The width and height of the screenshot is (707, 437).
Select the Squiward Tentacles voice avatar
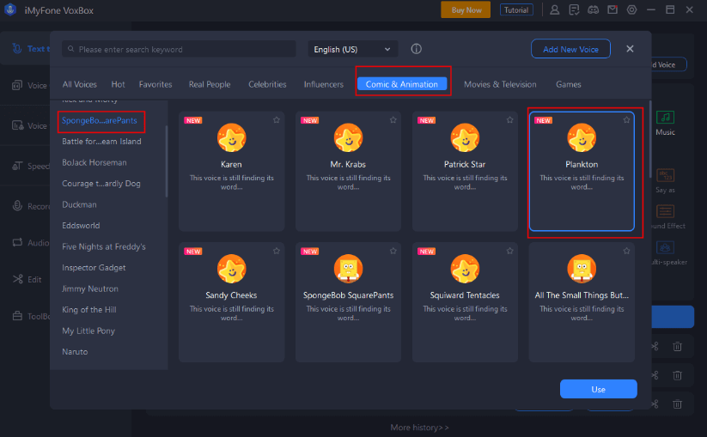[x=465, y=269]
